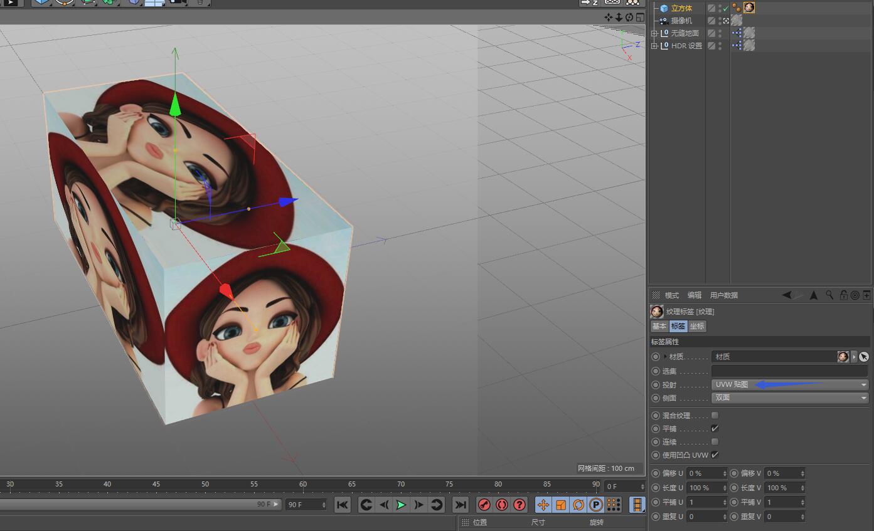Toggle point level animation dots icon
Screen dimensions: 874x531
[614, 505]
